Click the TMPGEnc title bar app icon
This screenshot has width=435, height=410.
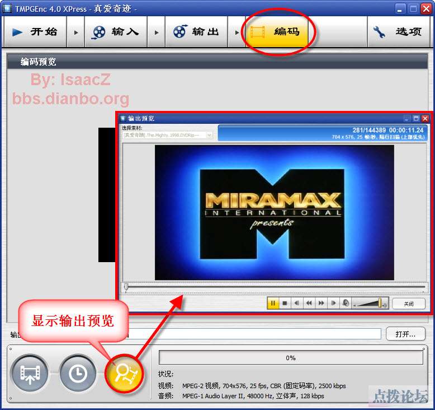[x=7, y=8]
